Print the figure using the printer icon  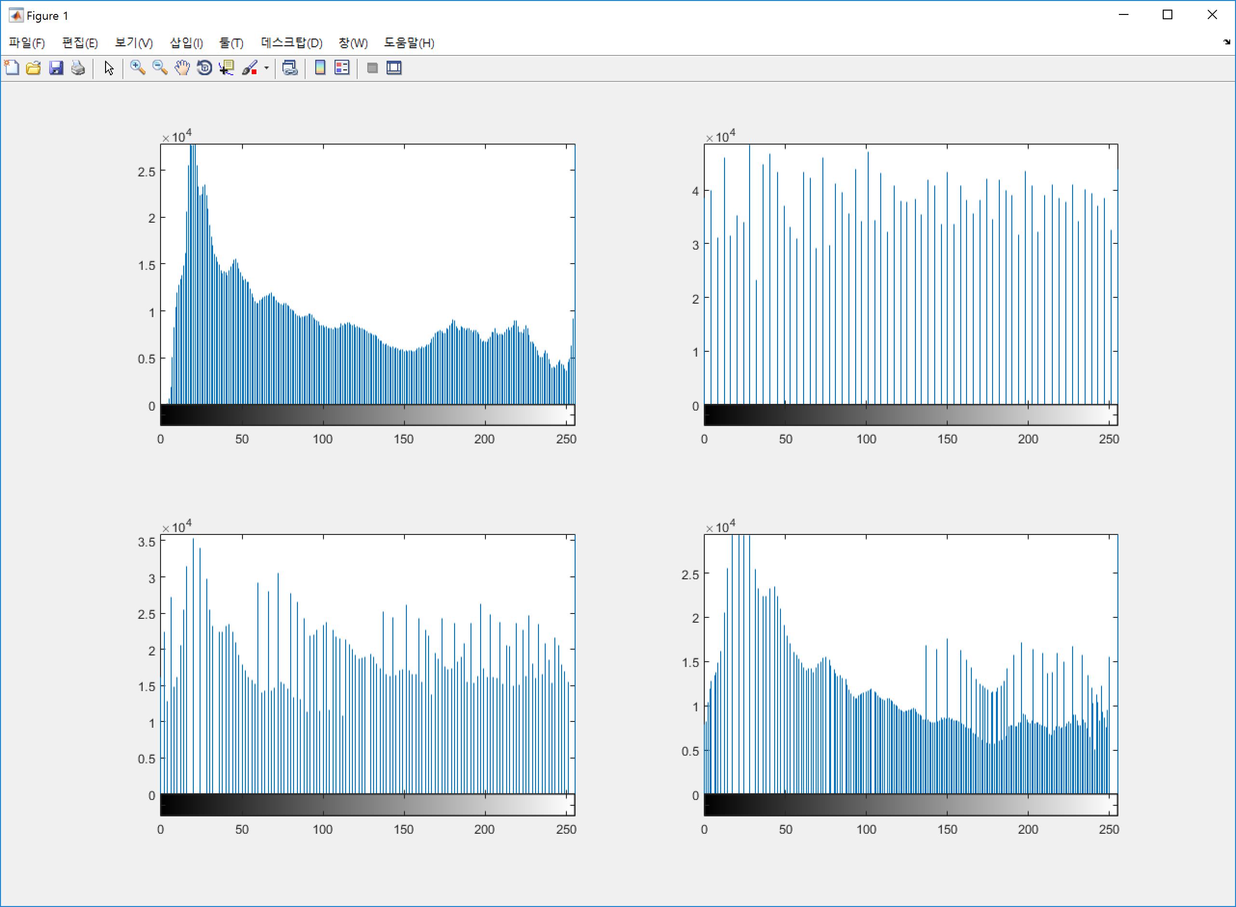coord(76,68)
